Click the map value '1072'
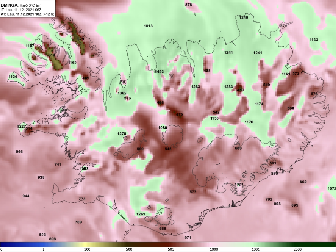336x252 pixels. (x=332, y=188)
